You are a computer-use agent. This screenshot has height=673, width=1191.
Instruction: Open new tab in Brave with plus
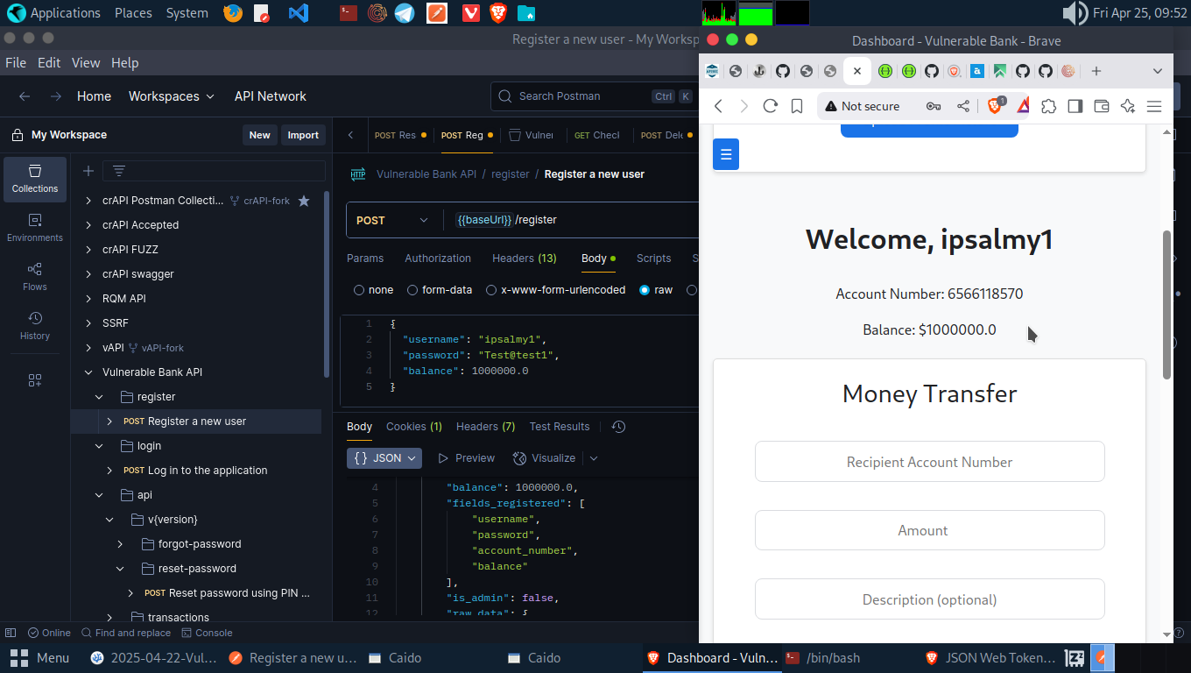point(1096,71)
